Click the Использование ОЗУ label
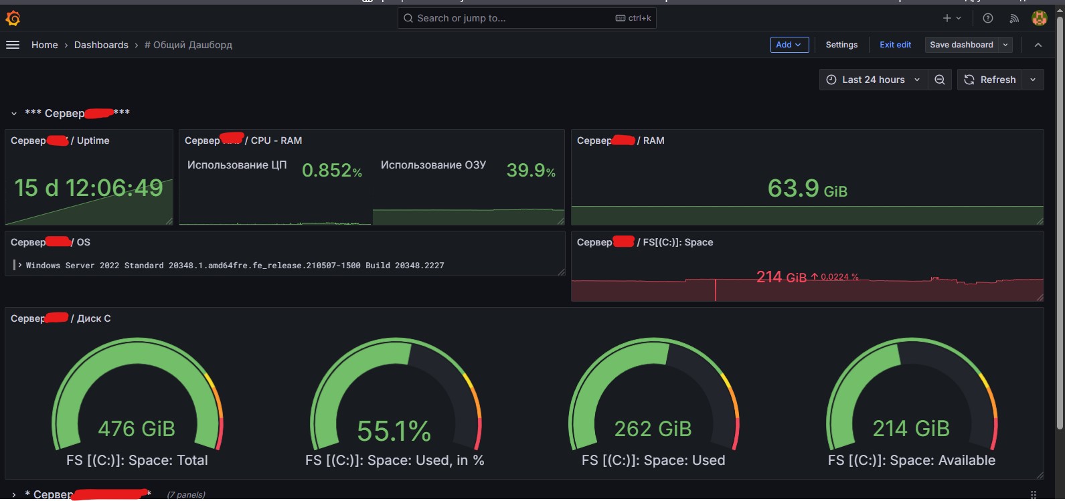Viewport: 1065px width, 501px height. coord(433,165)
